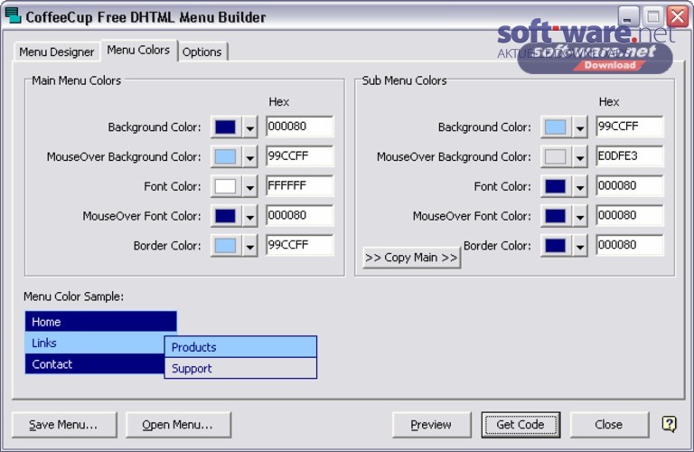
Task: Click the Preview button
Action: [432, 425]
